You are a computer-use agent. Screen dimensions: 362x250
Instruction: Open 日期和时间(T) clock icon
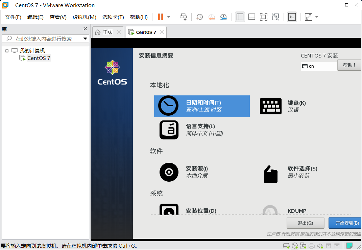click(168, 106)
